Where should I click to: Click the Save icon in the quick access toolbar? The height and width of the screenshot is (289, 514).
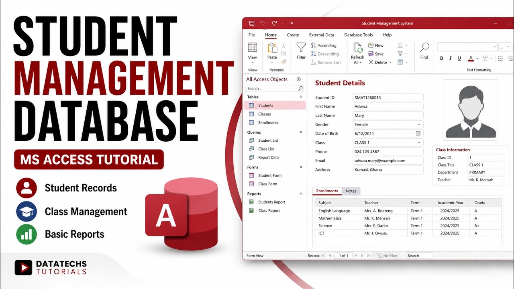(x=252, y=23)
